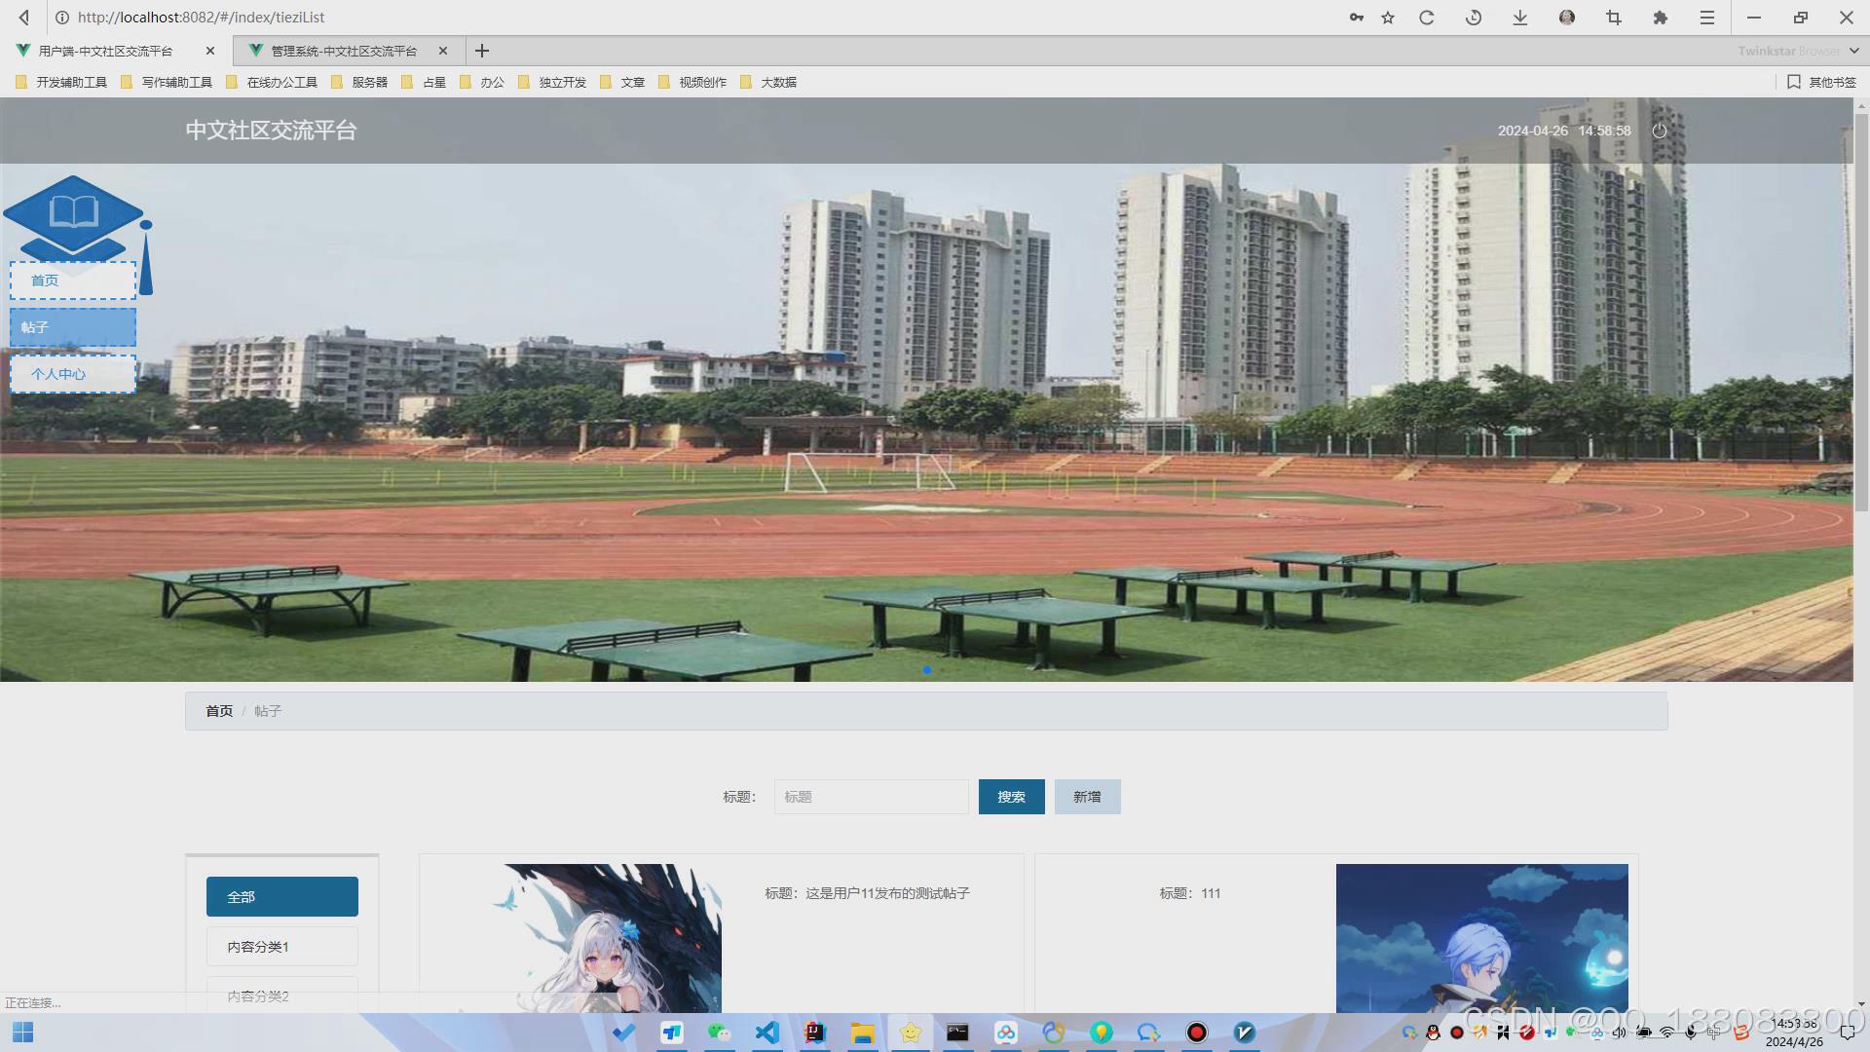
Task: Open the downloads arrow icon
Action: tap(1520, 18)
